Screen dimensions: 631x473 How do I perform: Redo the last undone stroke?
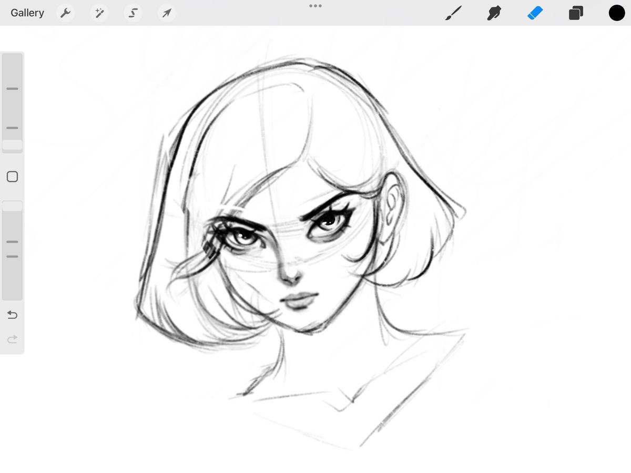click(12, 340)
